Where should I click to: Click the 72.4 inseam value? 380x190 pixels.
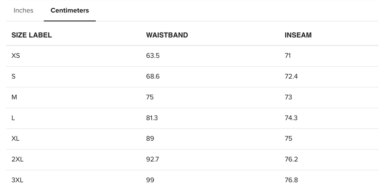click(291, 76)
